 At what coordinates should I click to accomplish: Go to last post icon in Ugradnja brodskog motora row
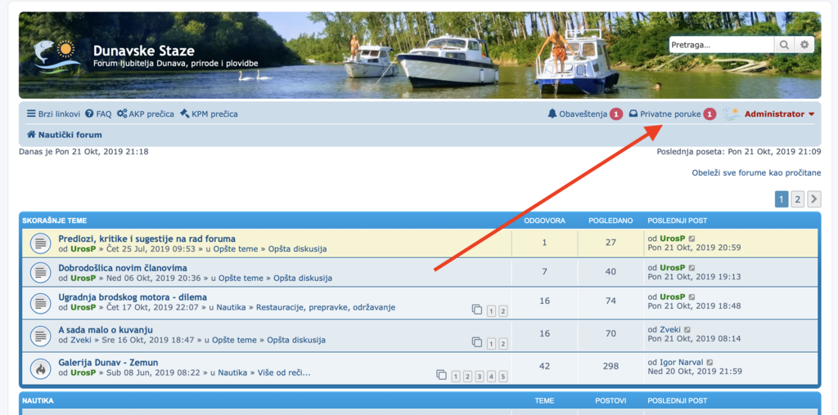(692, 297)
